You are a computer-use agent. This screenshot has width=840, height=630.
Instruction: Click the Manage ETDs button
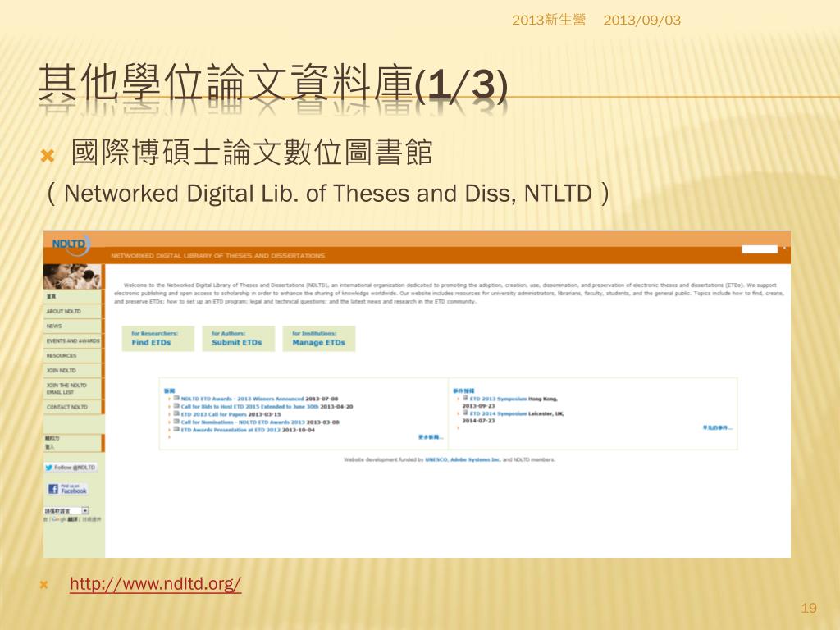(x=319, y=339)
